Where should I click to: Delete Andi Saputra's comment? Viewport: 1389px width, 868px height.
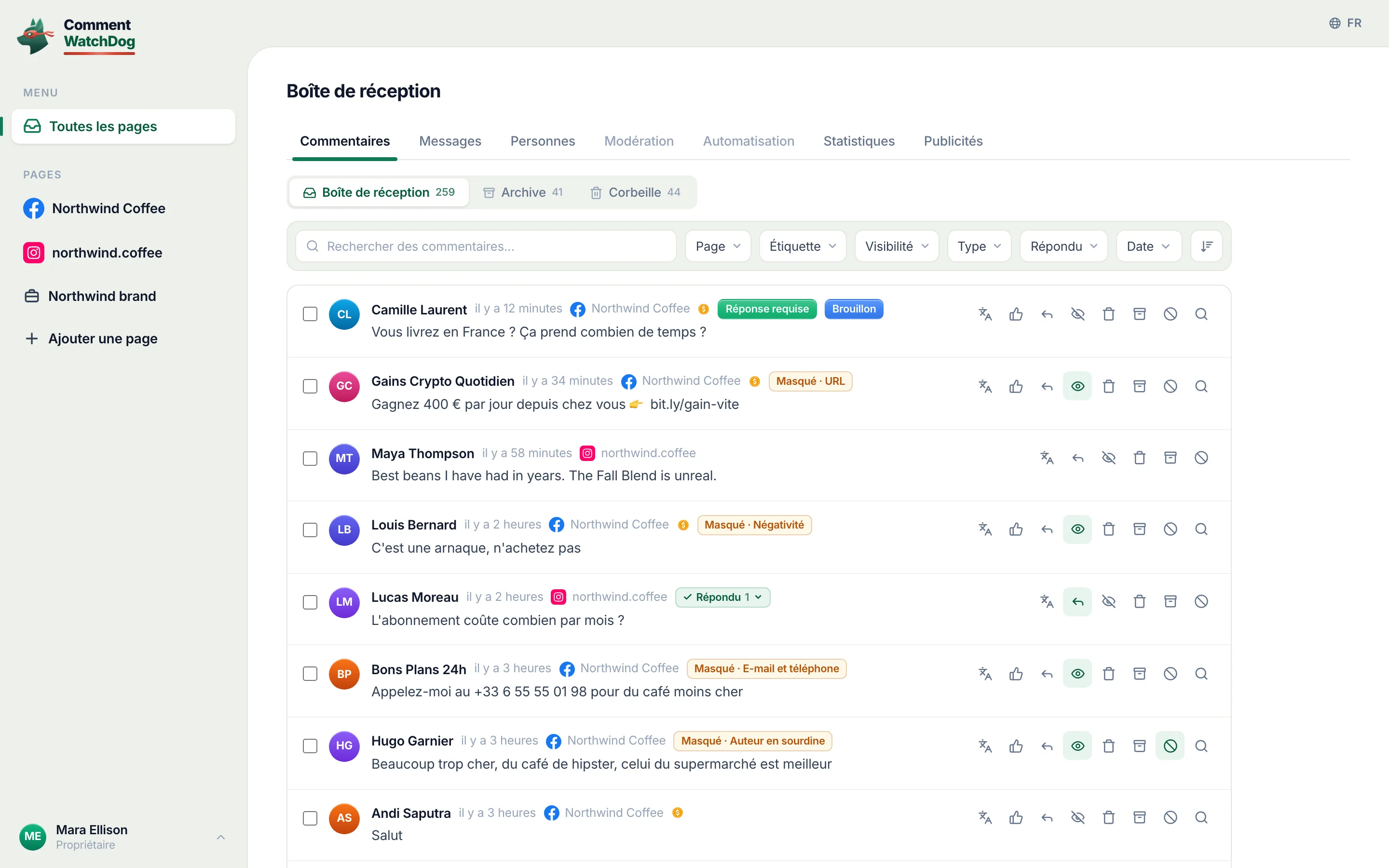[x=1108, y=817]
